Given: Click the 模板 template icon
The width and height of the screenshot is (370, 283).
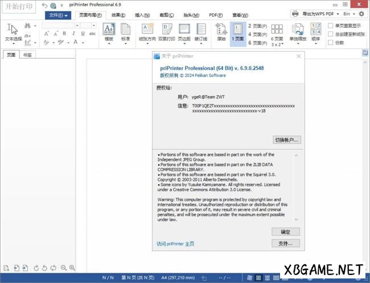Looking at the screenshot, I should [x=109, y=31].
